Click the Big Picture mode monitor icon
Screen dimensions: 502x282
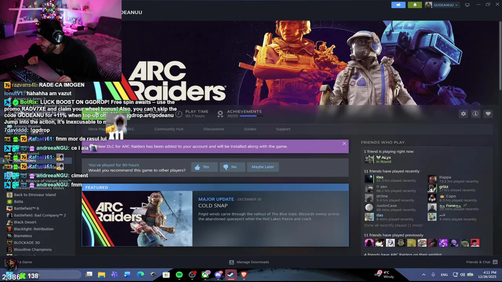point(467,5)
